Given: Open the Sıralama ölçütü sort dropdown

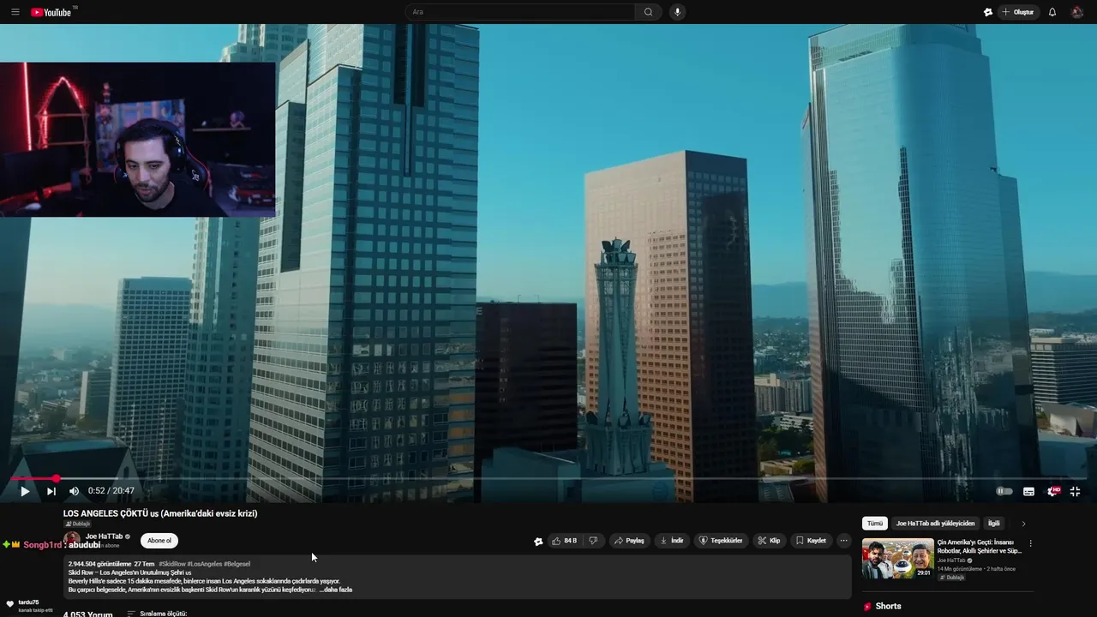Looking at the screenshot, I should pyautogui.click(x=157, y=614).
